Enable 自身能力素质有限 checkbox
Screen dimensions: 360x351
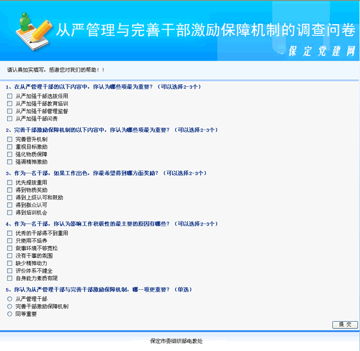pyautogui.click(x=10, y=278)
